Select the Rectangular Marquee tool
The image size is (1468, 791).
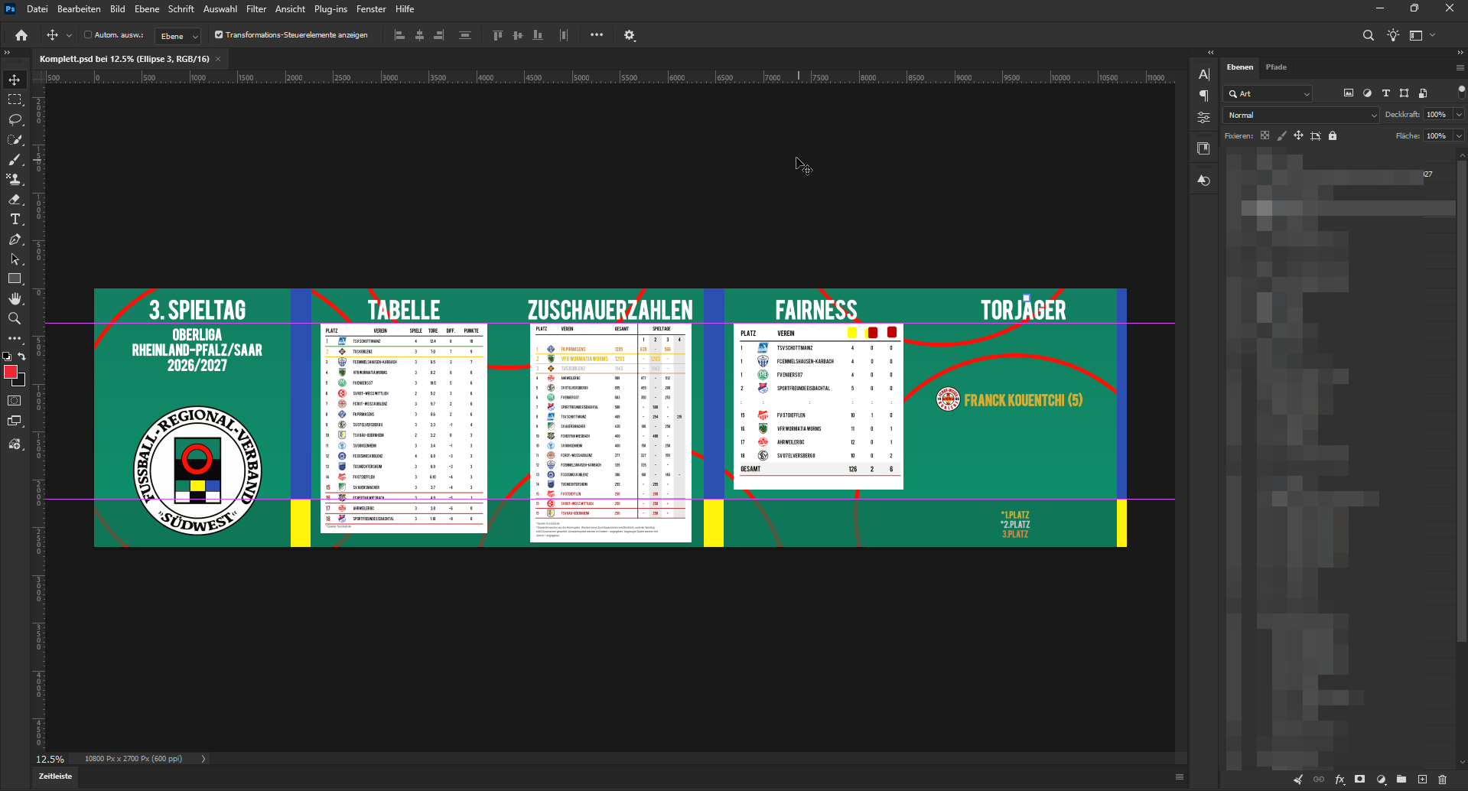click(15, 99)
